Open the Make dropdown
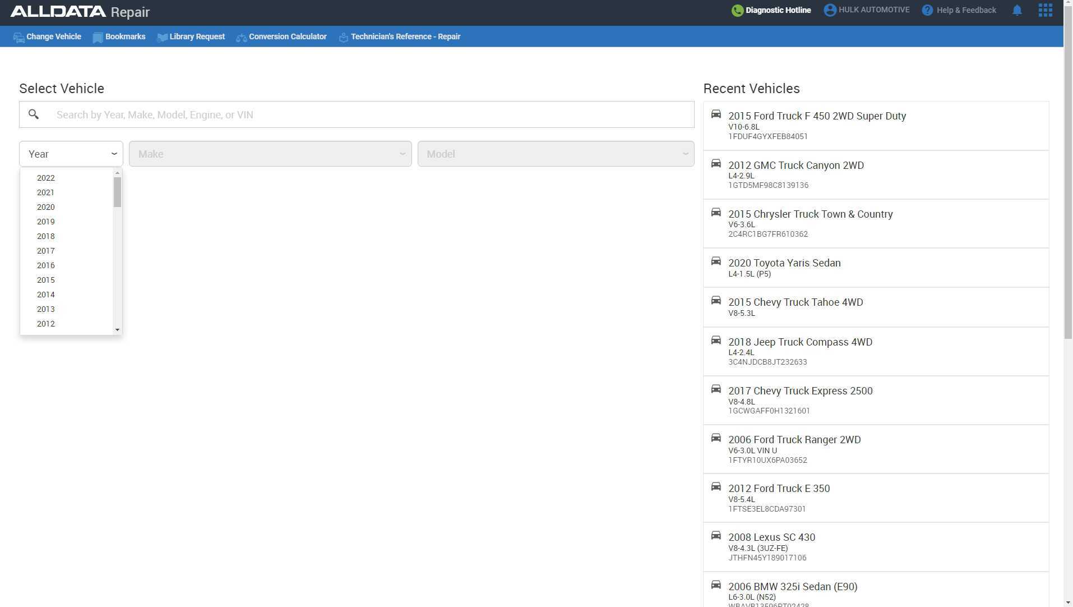1073x607 pixels. 270,154
